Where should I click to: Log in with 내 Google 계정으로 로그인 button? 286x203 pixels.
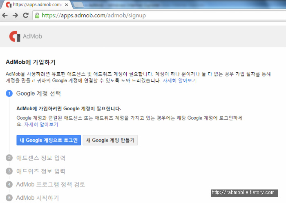[49, 140]
